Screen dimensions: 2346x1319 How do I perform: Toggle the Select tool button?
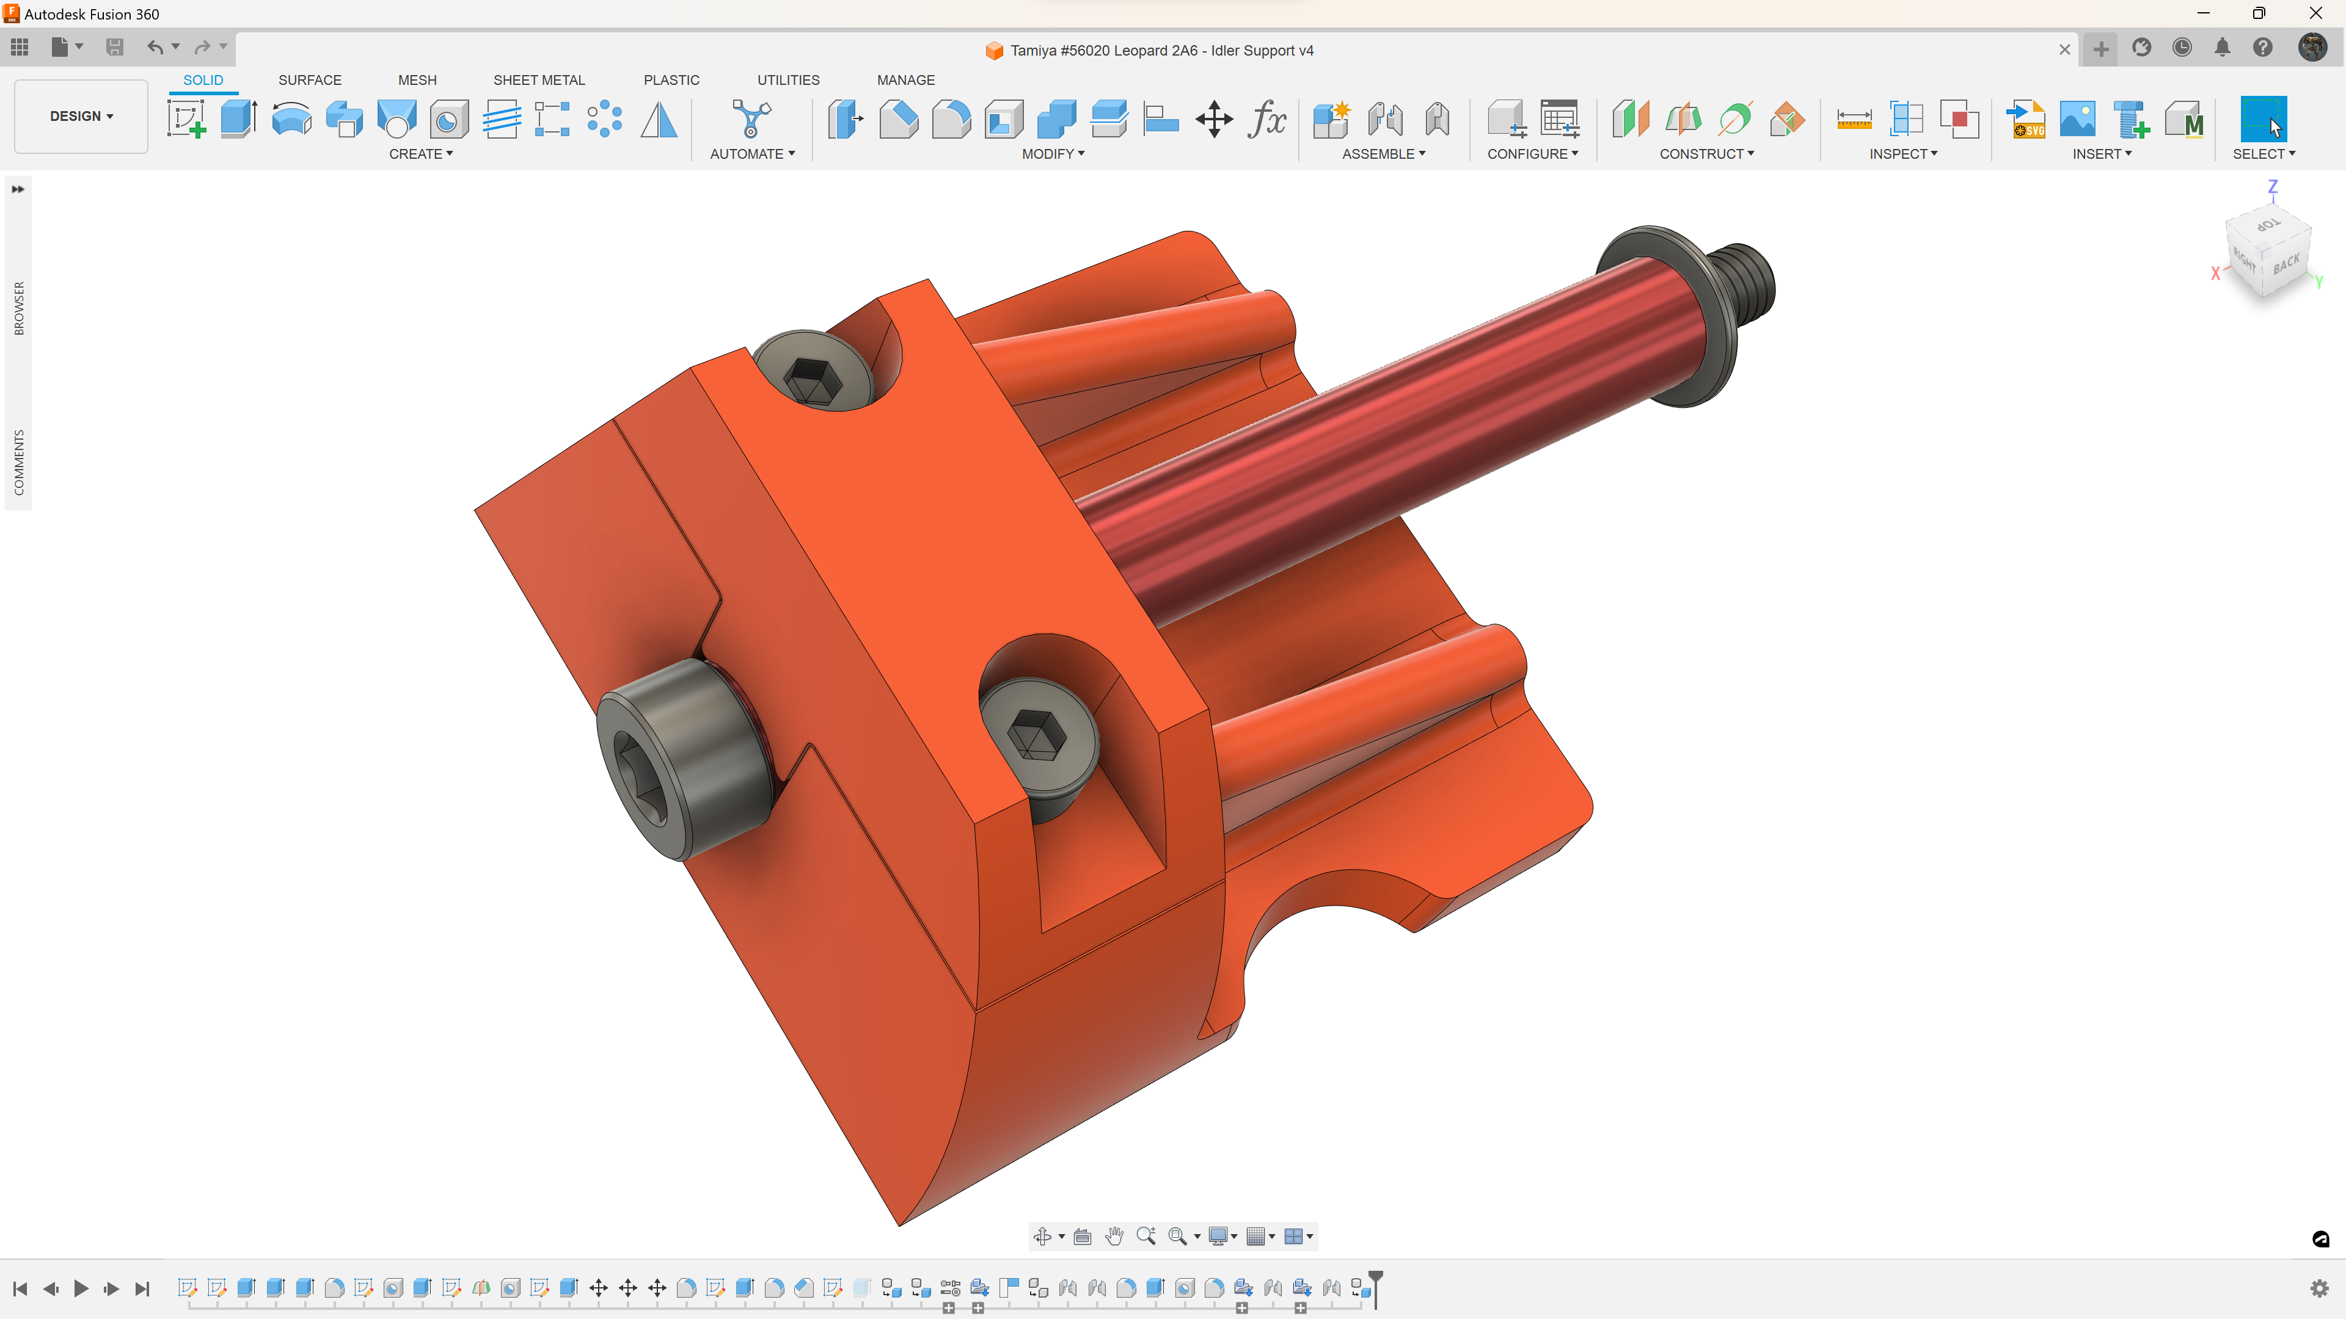pos(2263,119)
